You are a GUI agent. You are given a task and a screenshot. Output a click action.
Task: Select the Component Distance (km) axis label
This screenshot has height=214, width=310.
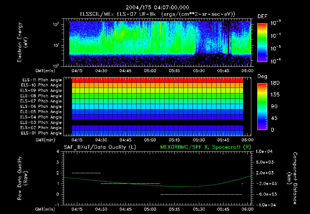click(x=292, y=178)
